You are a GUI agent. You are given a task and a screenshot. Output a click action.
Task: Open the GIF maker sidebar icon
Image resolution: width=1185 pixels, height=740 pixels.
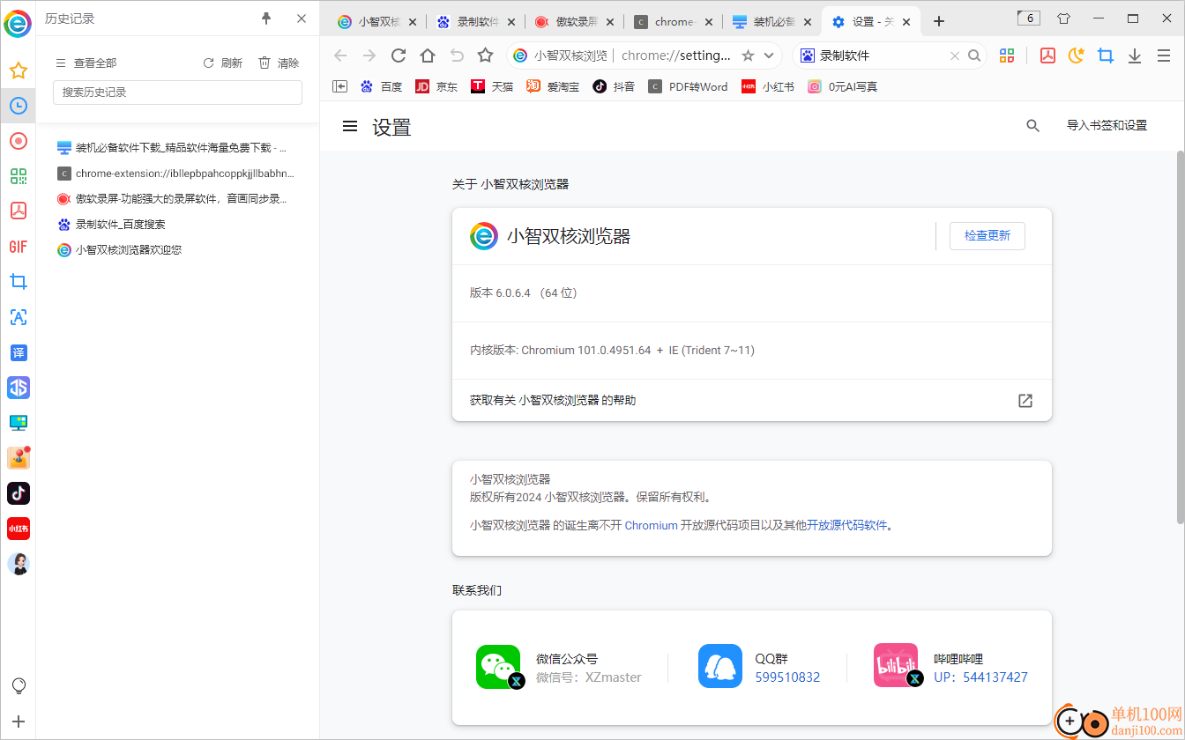click(x=18, y=247)
